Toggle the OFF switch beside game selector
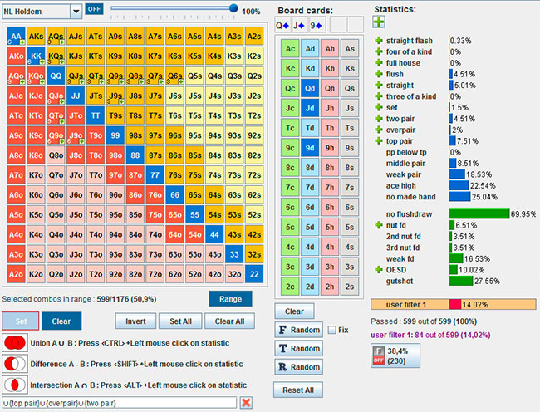 (x=95, y=9)
